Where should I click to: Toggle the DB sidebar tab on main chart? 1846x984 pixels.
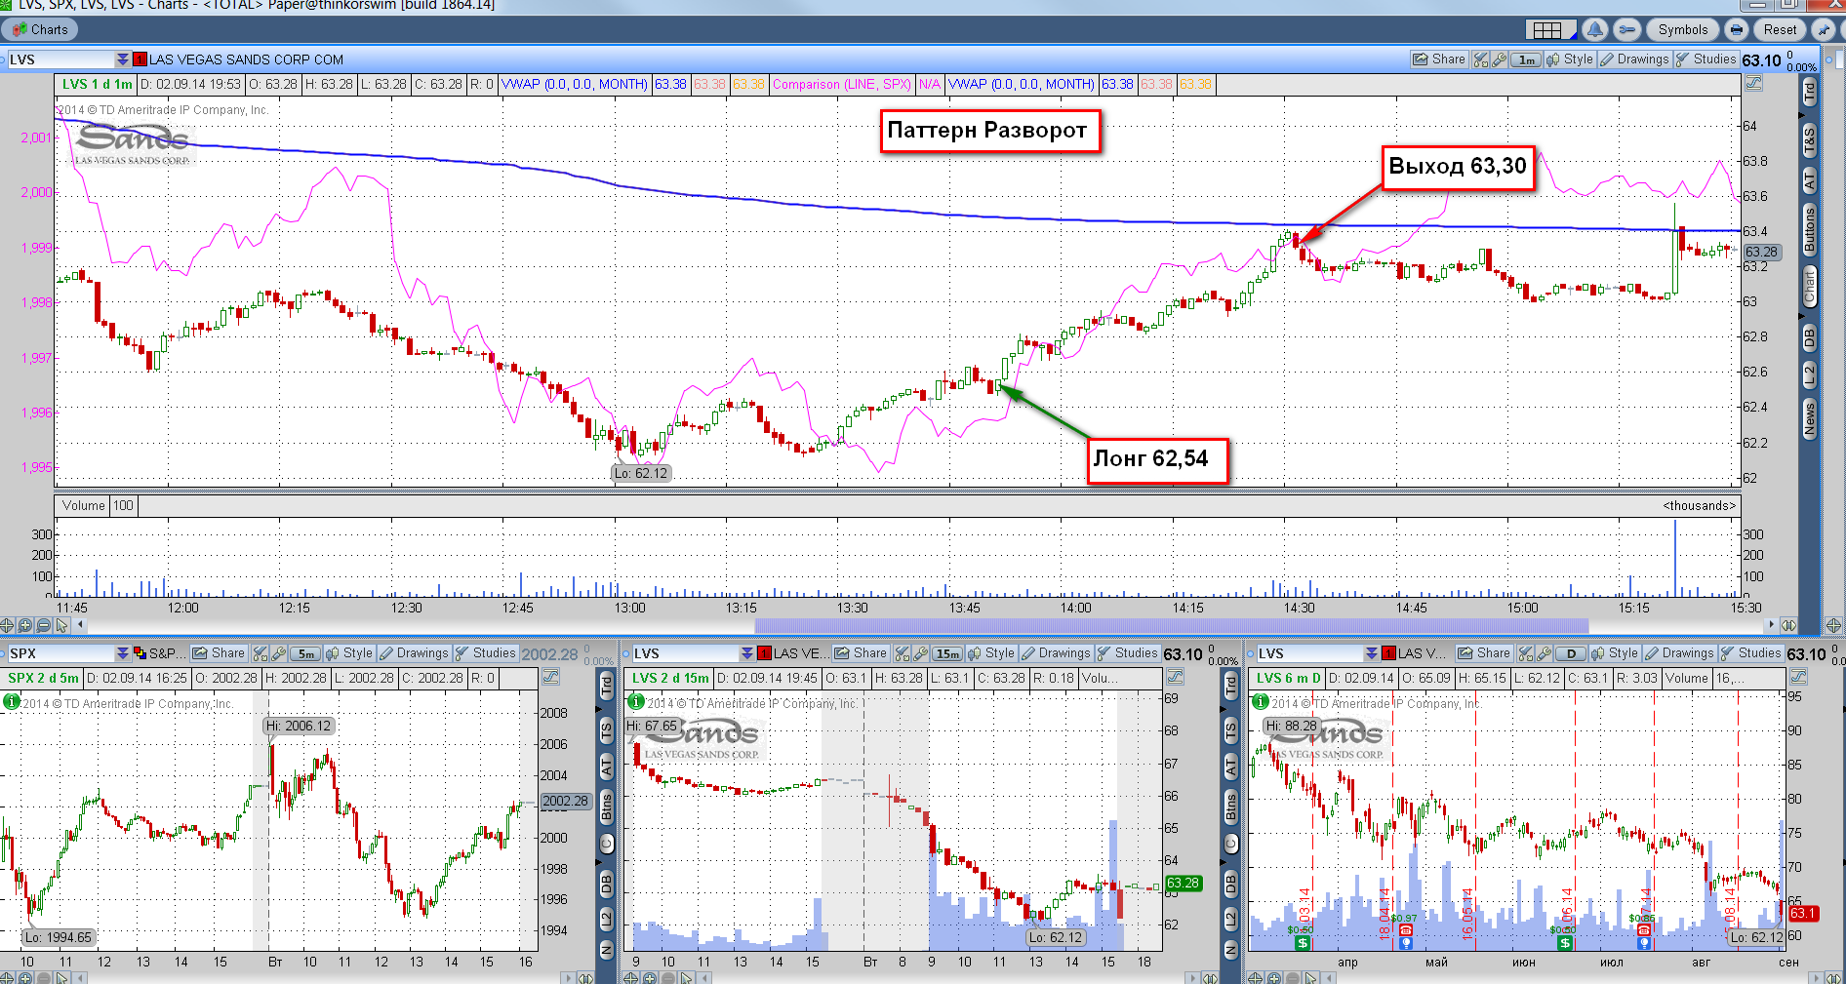1809,338
